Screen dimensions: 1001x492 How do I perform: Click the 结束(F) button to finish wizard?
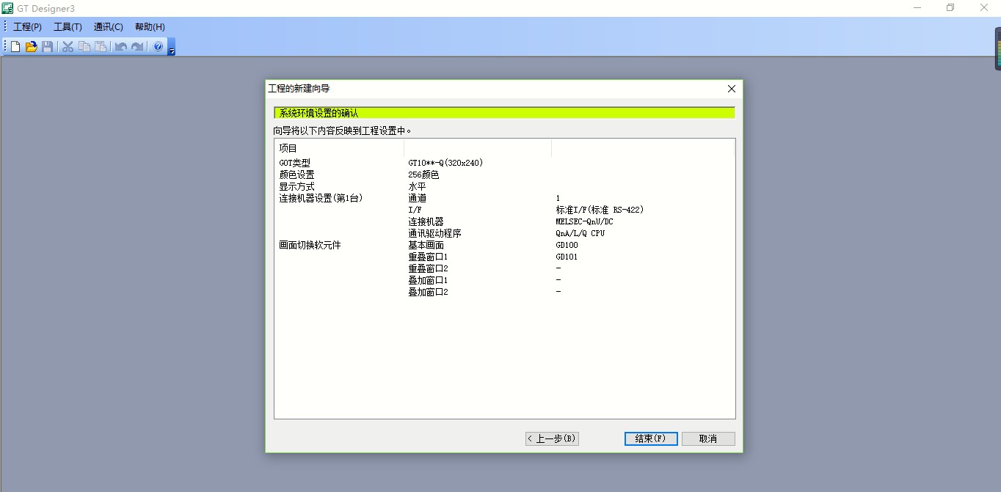point(650,438)
